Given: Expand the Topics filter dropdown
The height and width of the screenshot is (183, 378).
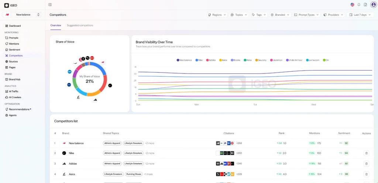Looking at the screenshot, I should coord(239,15).
